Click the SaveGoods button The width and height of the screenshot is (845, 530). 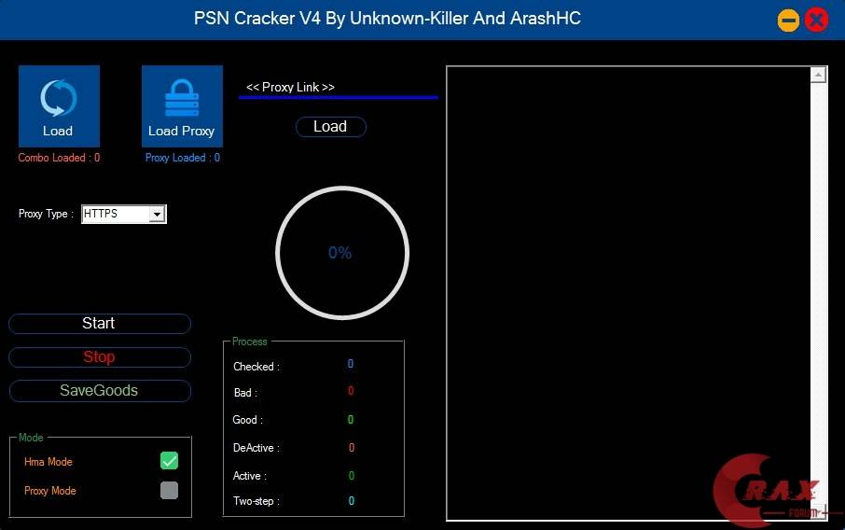click(x=100, y=390)
